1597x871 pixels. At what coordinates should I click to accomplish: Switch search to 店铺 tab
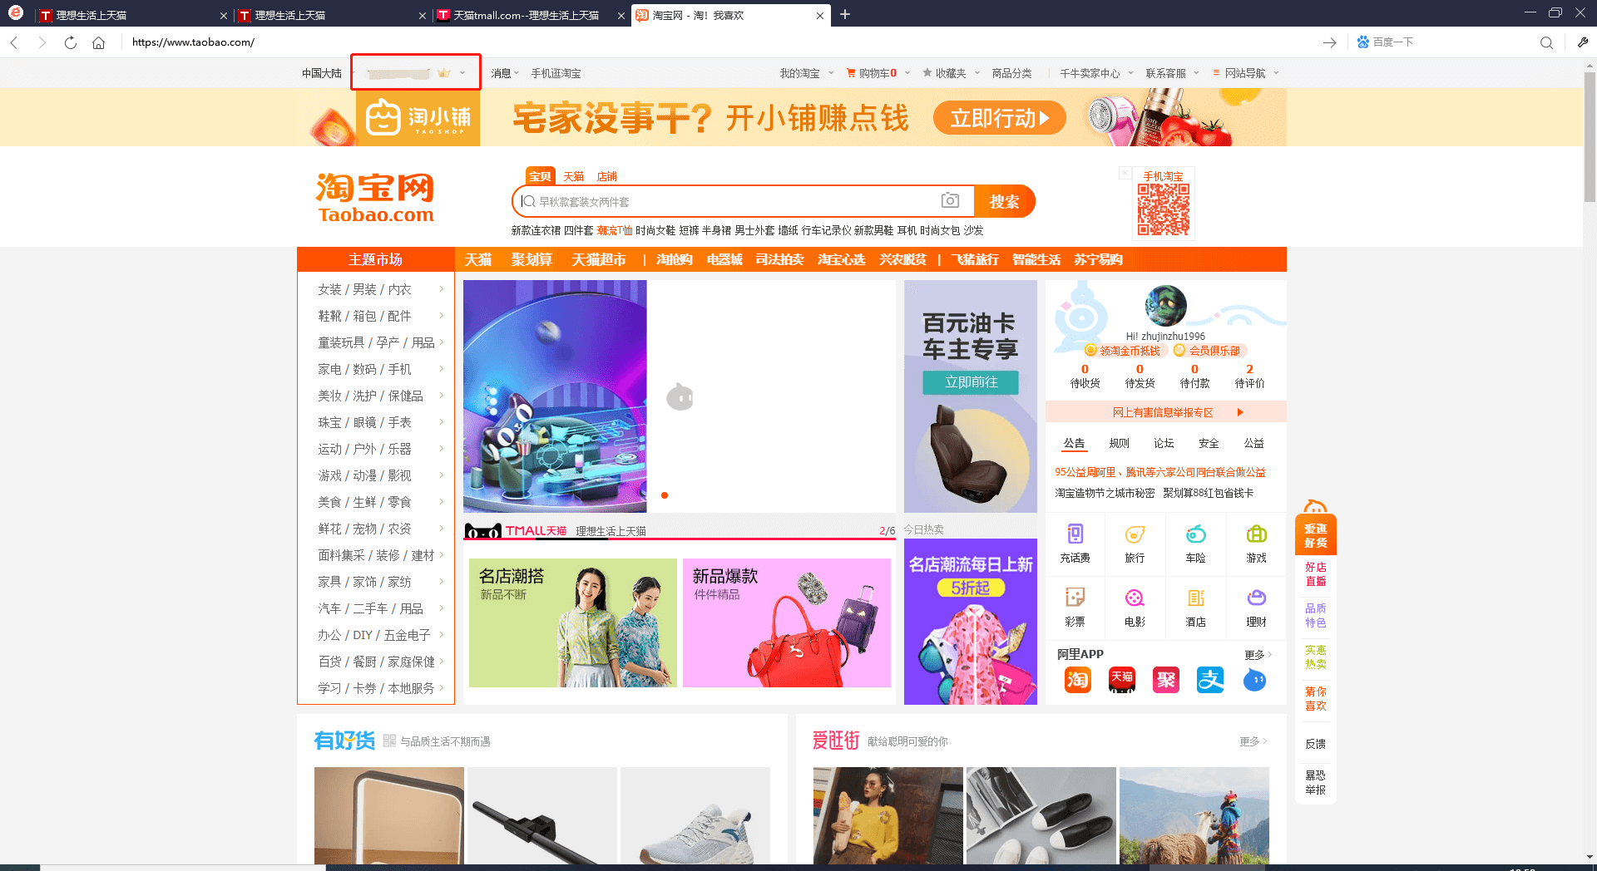(606, 176)
